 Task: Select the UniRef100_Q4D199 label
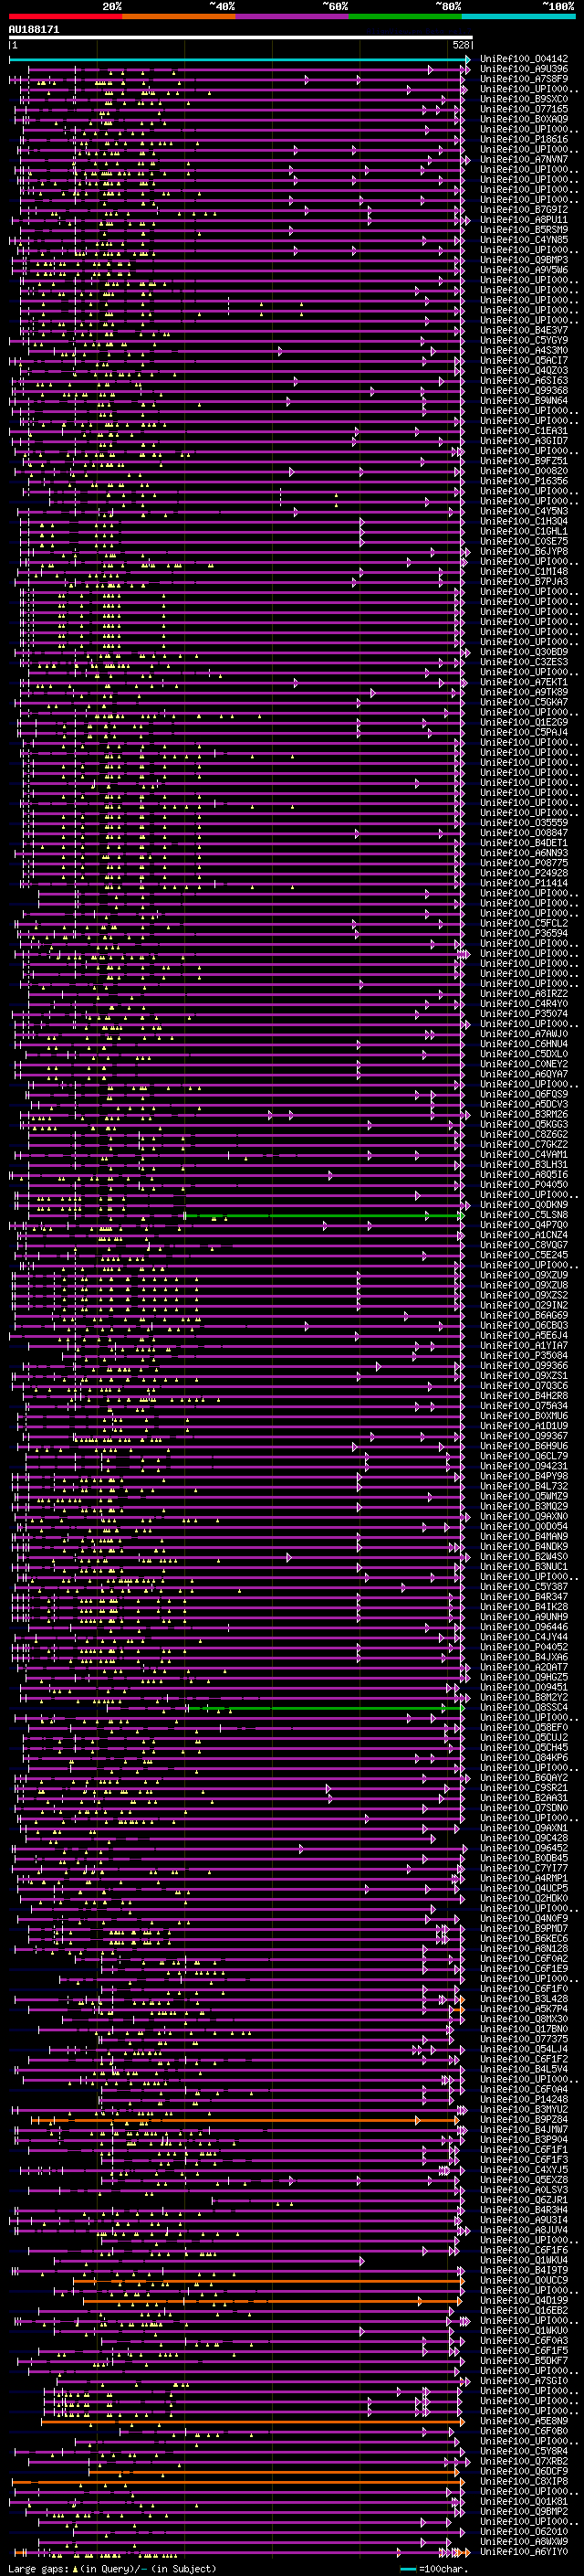tap(524, 2300)
